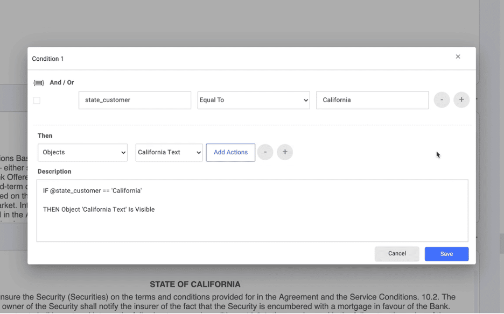Add another action row using plus button
The width and height of the screenshot is (504, 314).
tap(285, 152)
